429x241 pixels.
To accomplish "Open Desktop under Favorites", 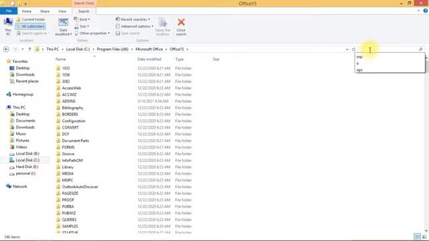I will 22,68.
